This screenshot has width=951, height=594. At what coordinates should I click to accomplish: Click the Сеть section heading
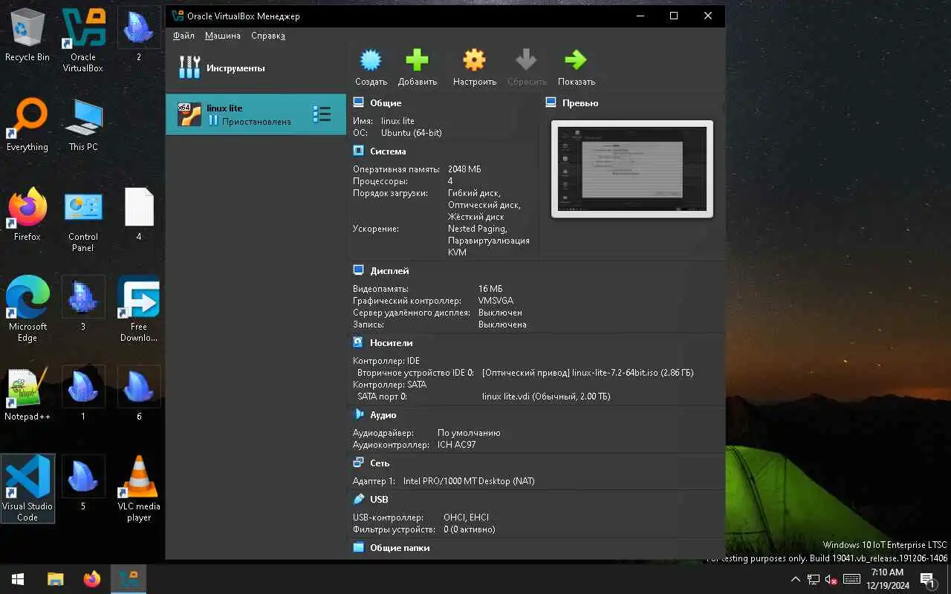(x=380, y=463)
